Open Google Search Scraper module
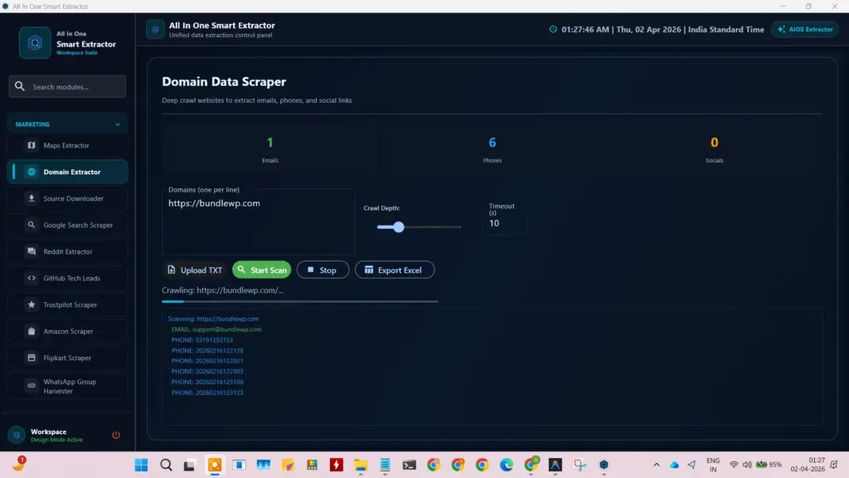The width and height of the screenshot is (849, 478). click(x=68, y=225)
